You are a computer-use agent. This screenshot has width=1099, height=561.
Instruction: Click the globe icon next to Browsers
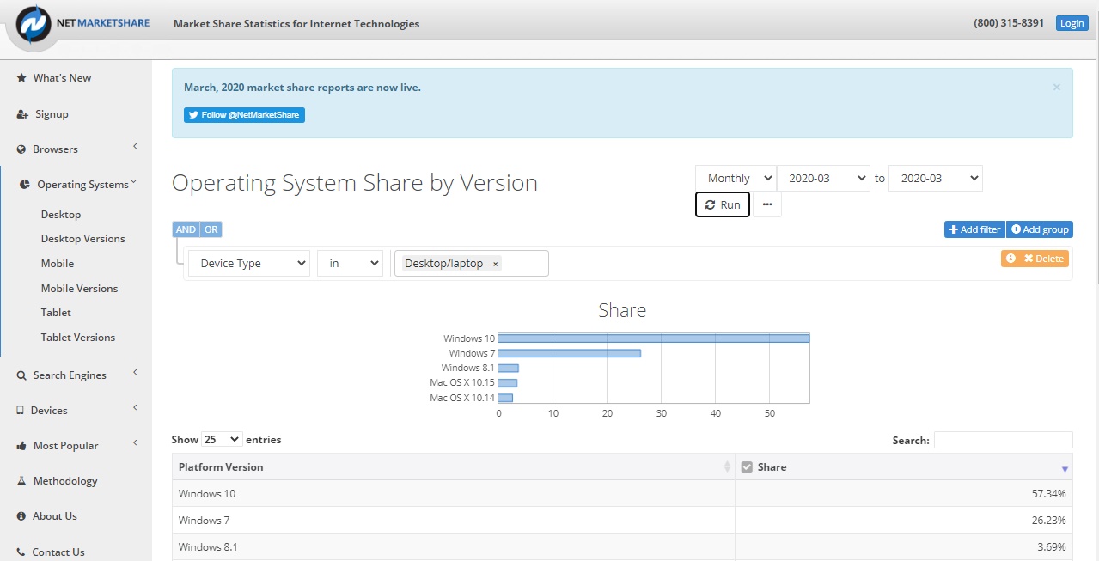[21, 149]
